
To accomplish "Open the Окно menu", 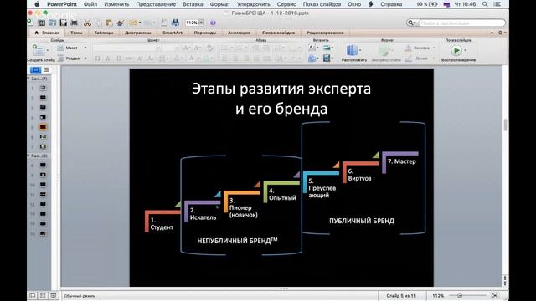I will click(354, 4).
